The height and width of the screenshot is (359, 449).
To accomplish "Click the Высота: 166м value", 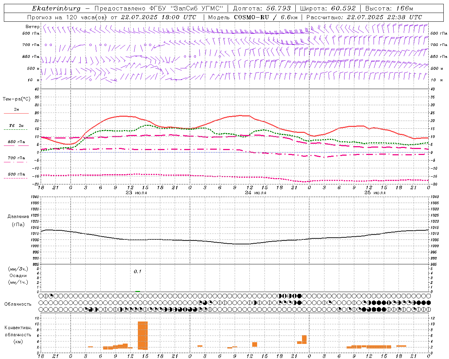I will [x=389, y=8].
